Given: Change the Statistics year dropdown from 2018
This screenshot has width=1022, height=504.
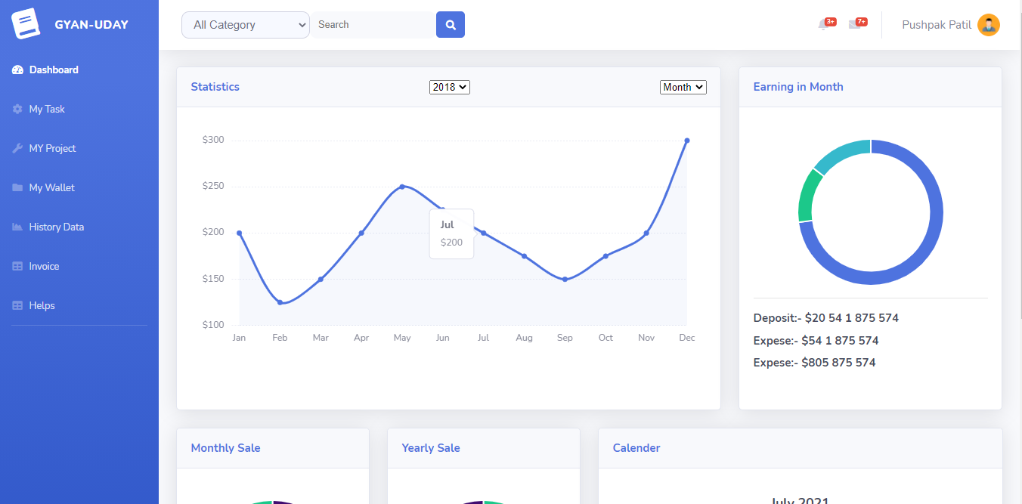Looking at the screenshot, I should point(449,86).
